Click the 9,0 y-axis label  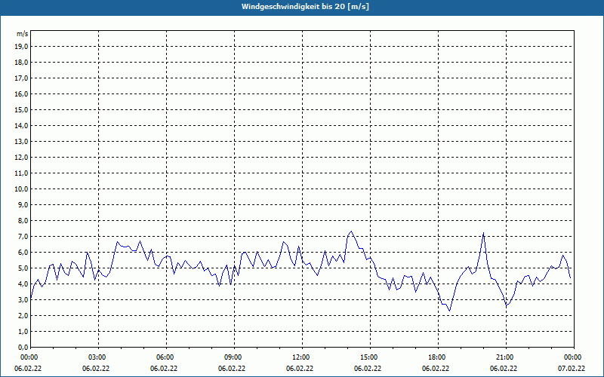23,204
